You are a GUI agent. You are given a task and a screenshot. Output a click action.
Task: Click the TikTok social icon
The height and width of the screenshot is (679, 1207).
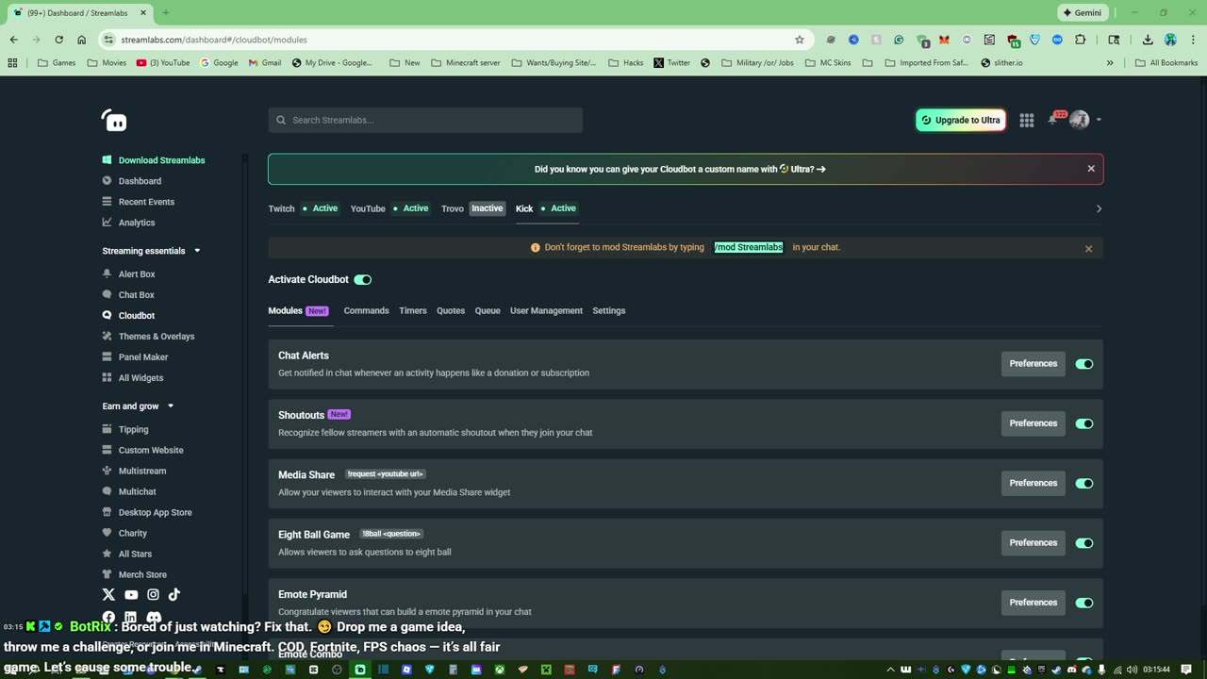click(174, 595)
